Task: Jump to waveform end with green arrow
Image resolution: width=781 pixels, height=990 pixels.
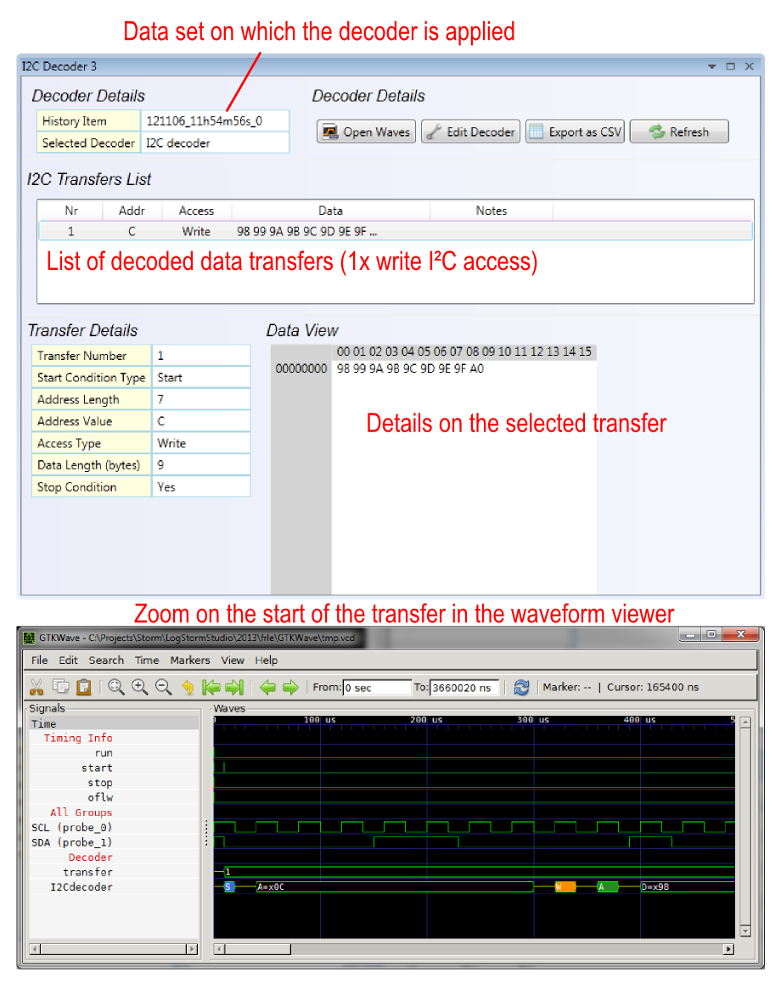Action: point(234,687)
